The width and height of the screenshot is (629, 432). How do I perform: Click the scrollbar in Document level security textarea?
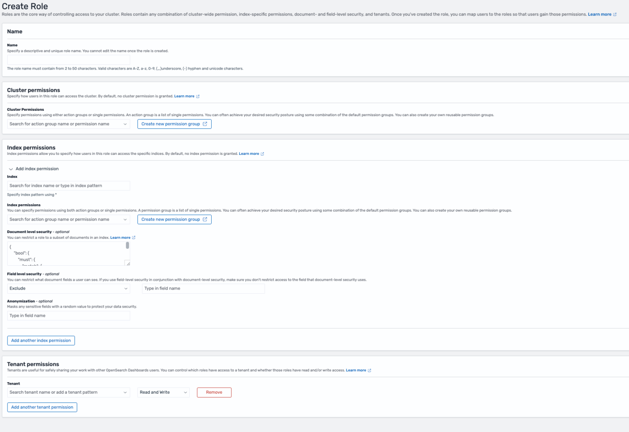coord(127,245)
